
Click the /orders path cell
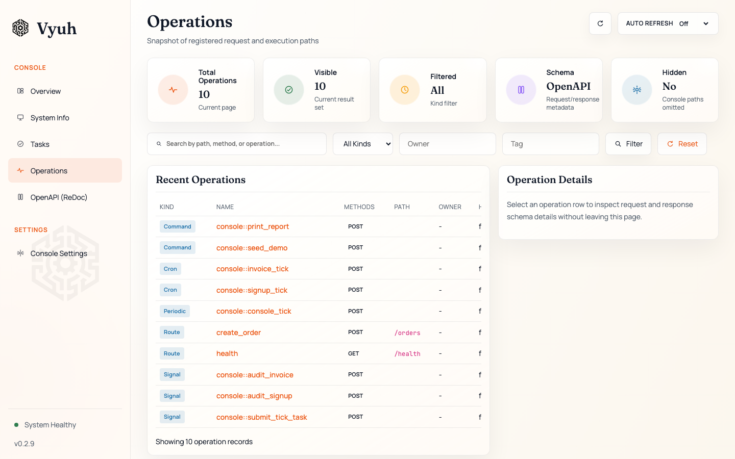point(407,333)
